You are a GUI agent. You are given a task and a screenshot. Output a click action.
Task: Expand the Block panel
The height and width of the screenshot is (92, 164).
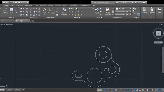(99, 18)
